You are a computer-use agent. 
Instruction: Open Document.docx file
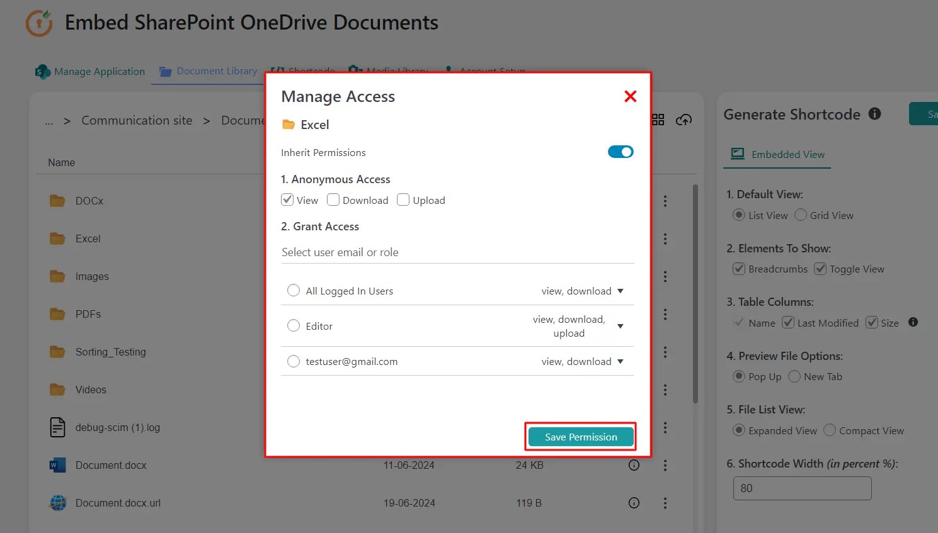click(111, 465)
